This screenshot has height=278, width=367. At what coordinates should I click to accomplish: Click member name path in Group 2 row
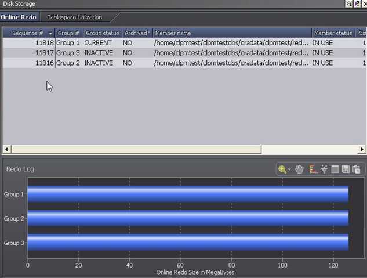231,63
